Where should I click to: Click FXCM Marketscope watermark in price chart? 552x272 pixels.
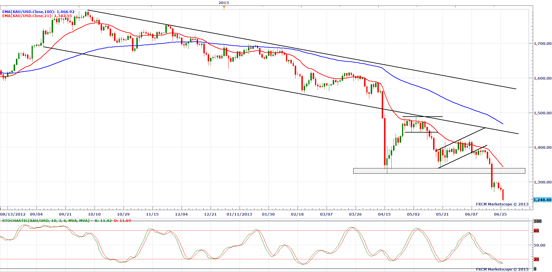point(502,204)
